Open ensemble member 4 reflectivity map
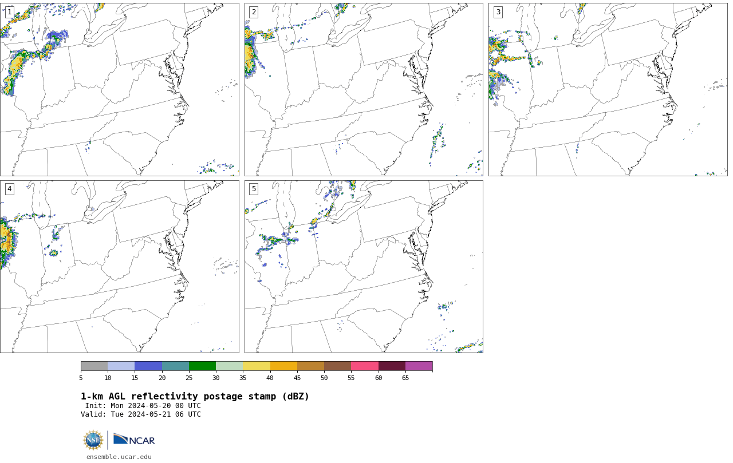Screen dimensions: 733x463 coord(119,267)
